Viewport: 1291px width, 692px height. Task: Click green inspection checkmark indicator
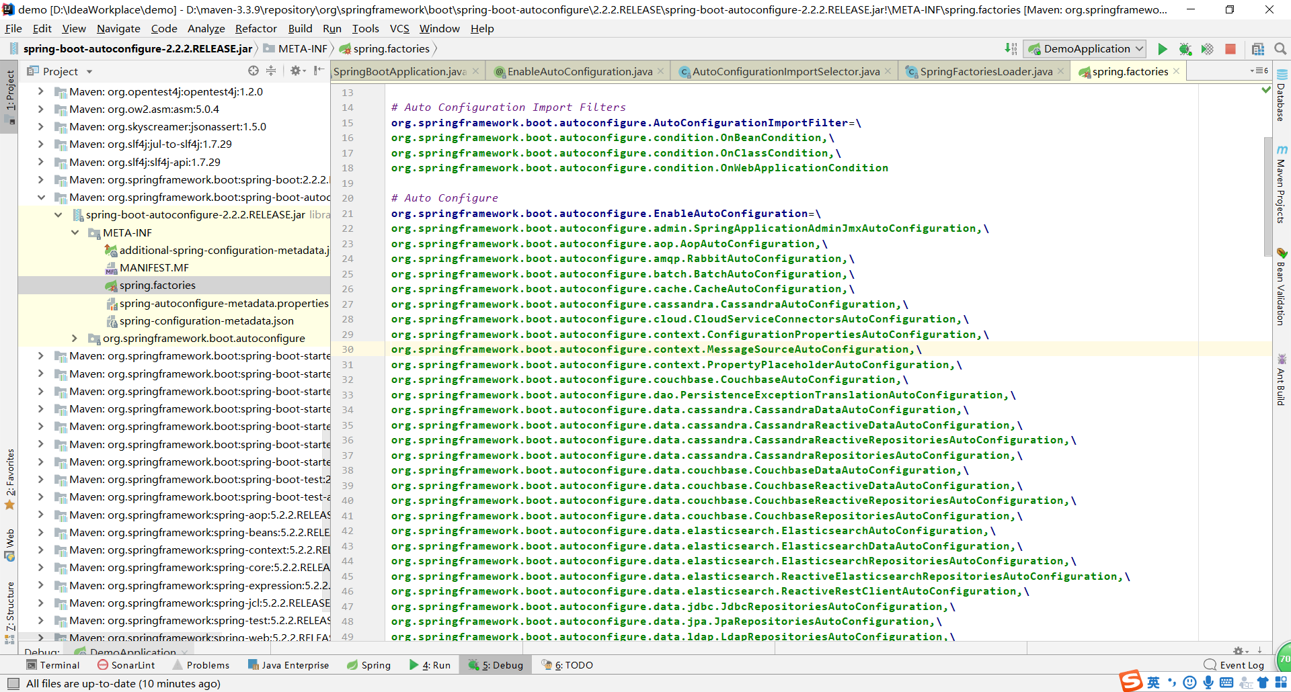tap(1266, 89)
